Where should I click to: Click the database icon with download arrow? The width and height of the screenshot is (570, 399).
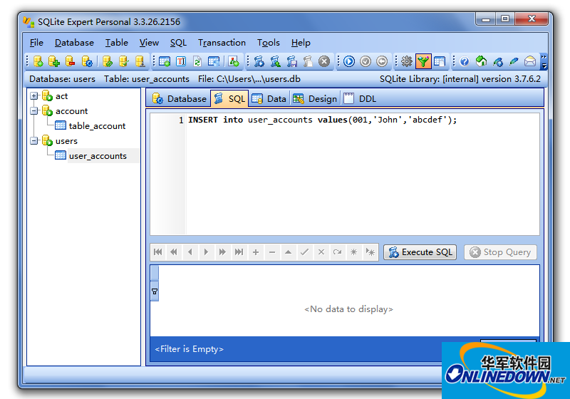pyautogui.click(x=140, y=61)
